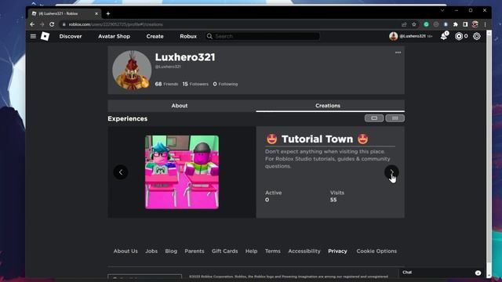The width and height of the screenshot is (502, 282).
Task: Open the profile three-dots menu
Action: [x=398, y=52]
